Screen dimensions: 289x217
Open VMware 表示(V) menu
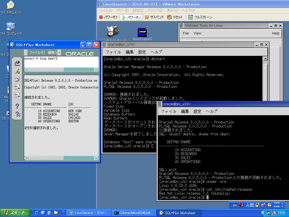(x=172, y=10)
